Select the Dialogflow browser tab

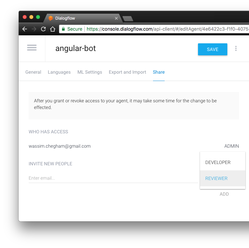coord(83,18)
